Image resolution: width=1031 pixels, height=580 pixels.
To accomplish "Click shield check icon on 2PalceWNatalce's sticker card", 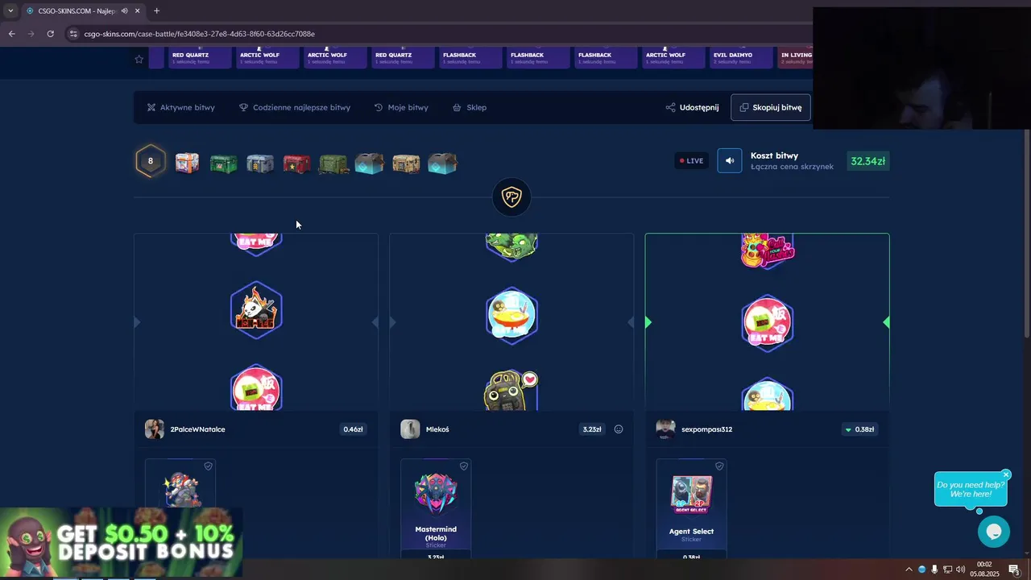I will pyautogui.click(x=208, y=466).
